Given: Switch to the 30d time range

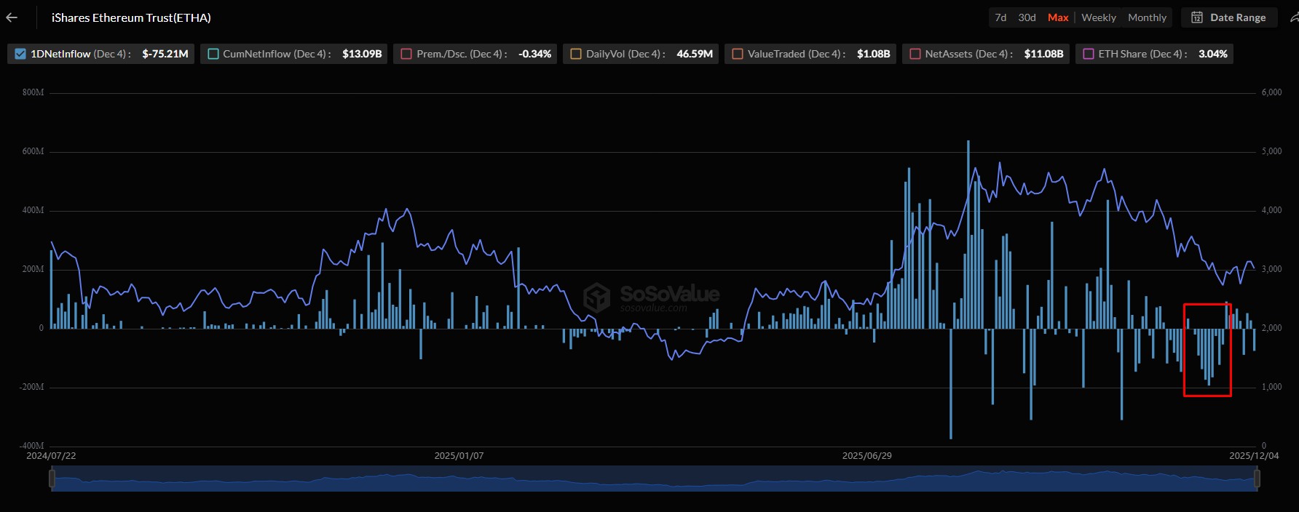Looking at the screenshot, I should pyautogui.click(x=1027, y=17).
